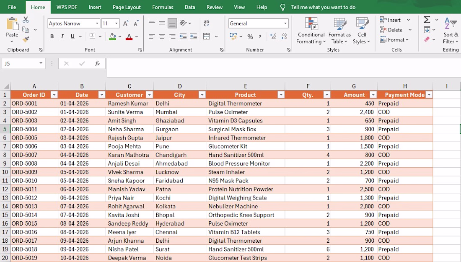Increase font size with the larger A

click(x=126, y=23)
